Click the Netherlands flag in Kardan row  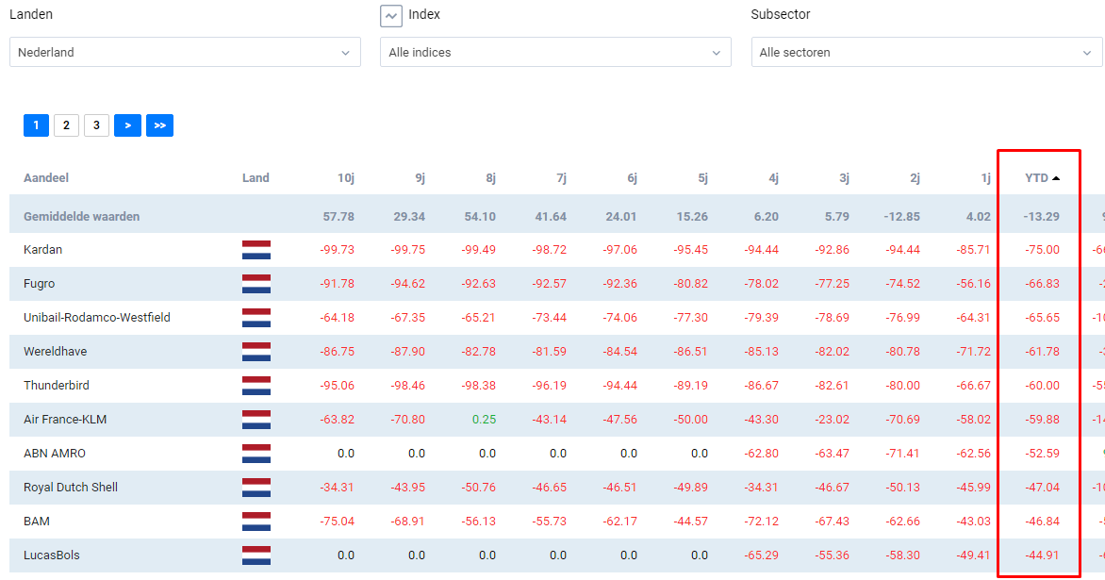256,250
